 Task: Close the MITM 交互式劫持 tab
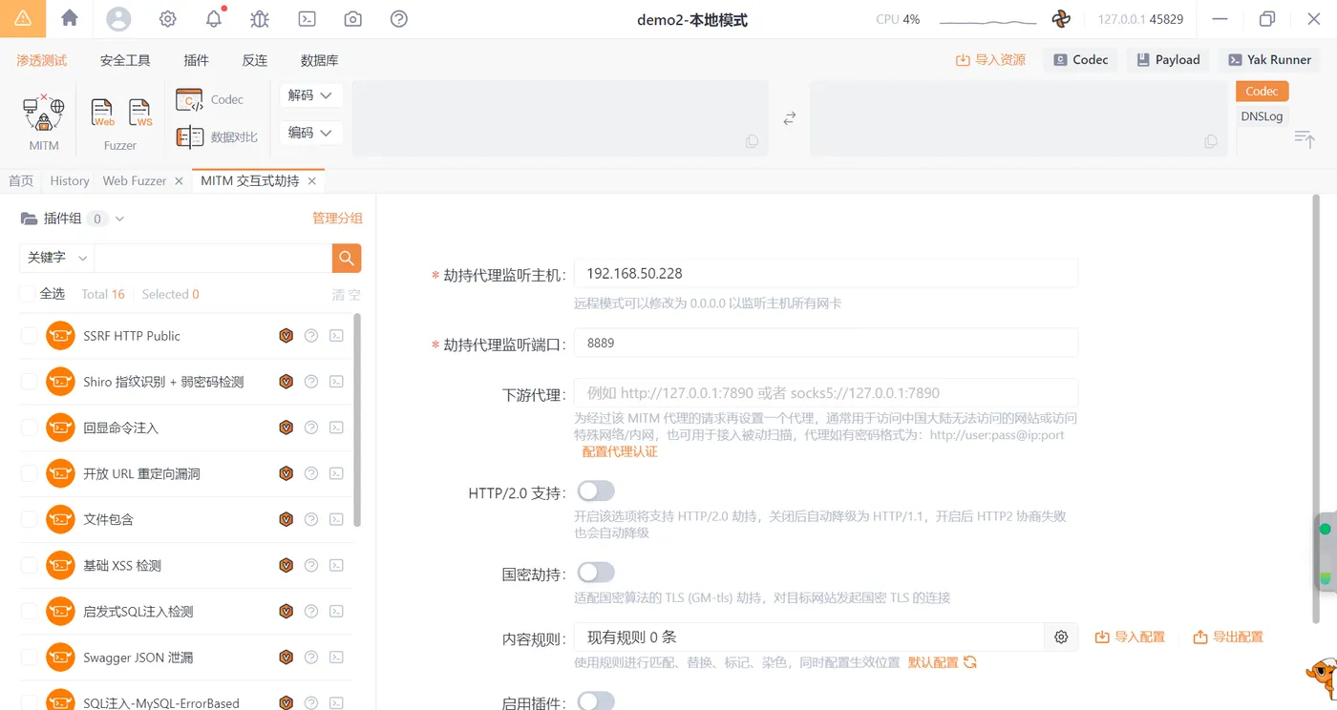311,180
